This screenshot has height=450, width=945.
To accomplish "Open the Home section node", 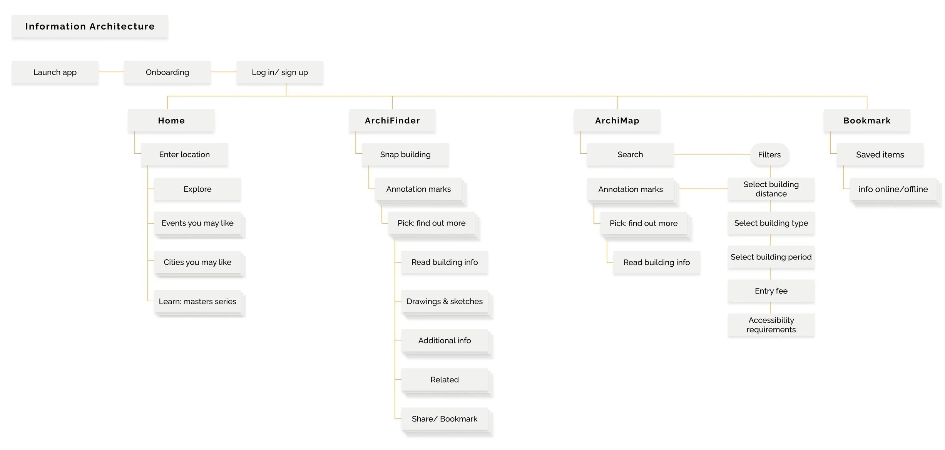I will coord(171,121).
